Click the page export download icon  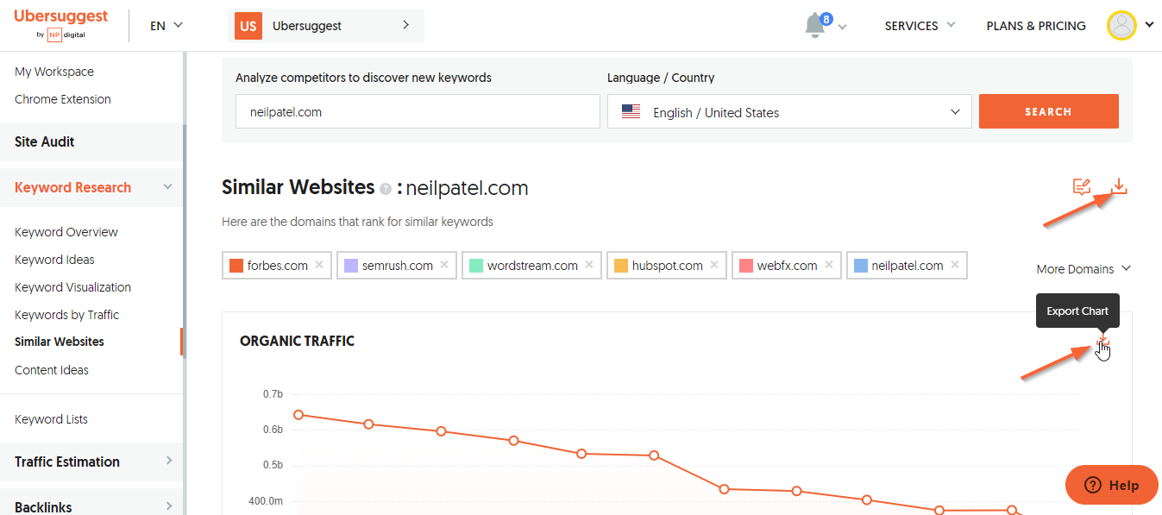pyautogui.click(x=1119, y=186)
